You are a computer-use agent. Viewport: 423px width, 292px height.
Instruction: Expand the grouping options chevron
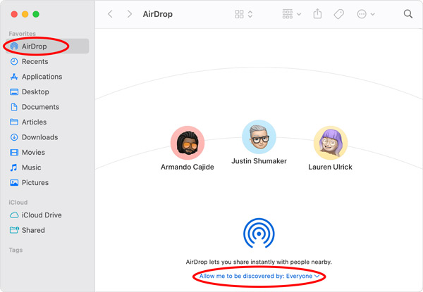[299, 14]
